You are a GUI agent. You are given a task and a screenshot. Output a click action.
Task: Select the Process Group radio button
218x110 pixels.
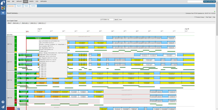click(195, 17)
